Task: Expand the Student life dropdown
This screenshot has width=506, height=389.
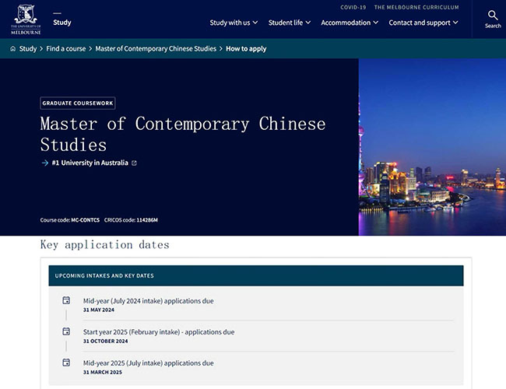Action: coord(290,23)
